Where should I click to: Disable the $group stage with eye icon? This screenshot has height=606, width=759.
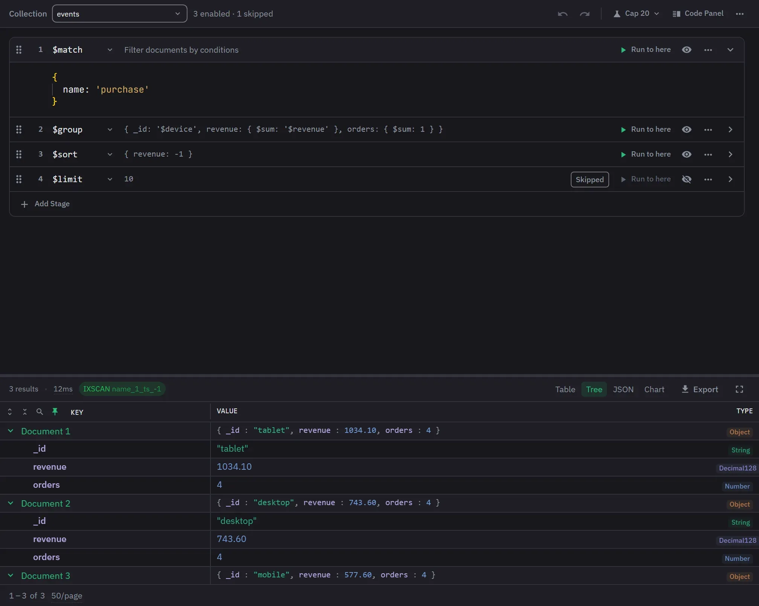click(x=686, y=129)
